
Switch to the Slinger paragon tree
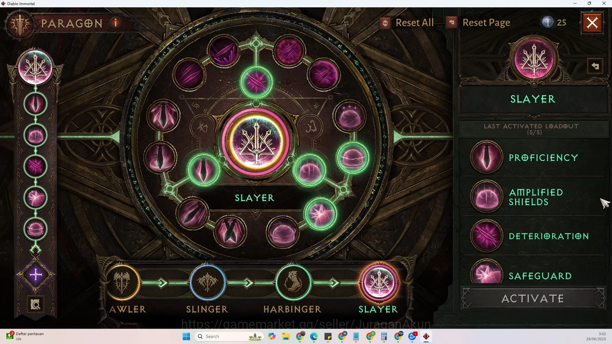pyautogui.click(x=208, y=283)
